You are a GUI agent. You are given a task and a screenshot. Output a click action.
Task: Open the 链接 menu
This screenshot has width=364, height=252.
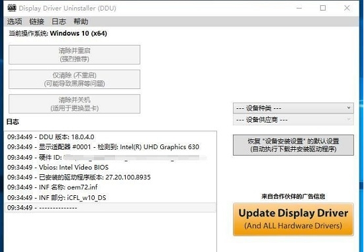click(x=36, y=22)
